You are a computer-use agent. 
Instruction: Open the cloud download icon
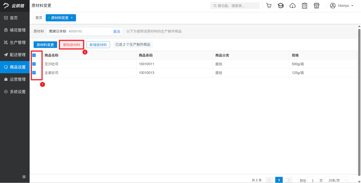(293, 6)
